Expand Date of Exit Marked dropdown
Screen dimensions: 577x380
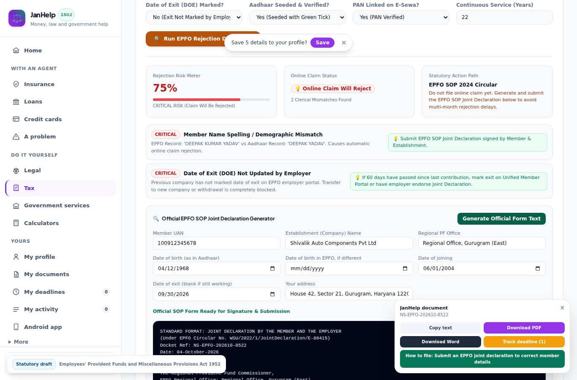(194, 17)
